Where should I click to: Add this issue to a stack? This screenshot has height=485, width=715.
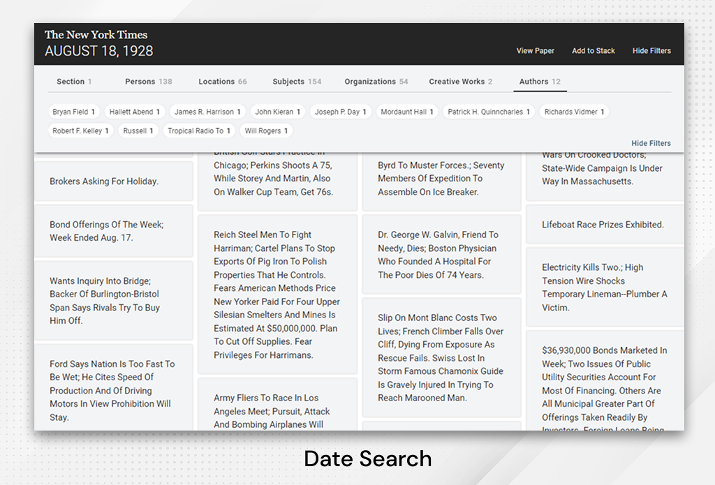pos(593,51)
